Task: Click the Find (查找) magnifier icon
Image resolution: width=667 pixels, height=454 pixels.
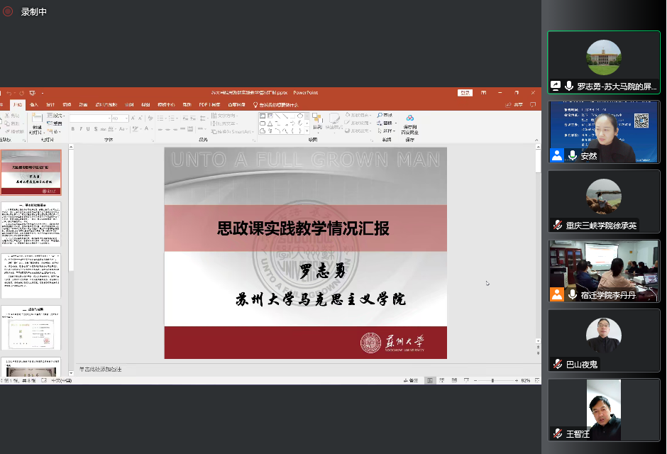Action: (x=380, y=116)
